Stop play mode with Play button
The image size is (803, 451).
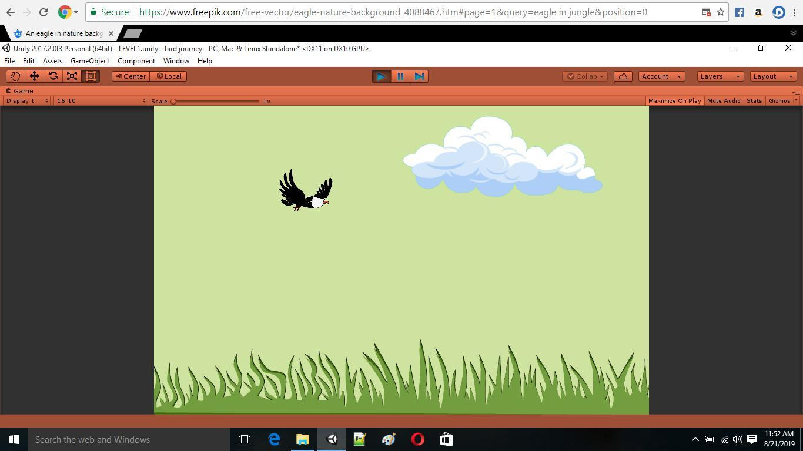(x=381, y=76)
